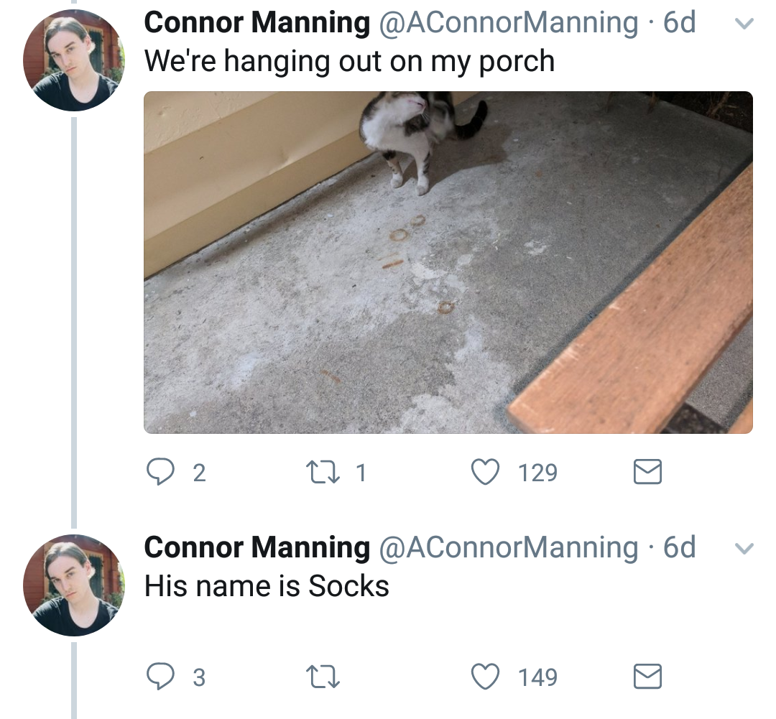This screenshot has height=719, width=776.
Task: Visit @AConnorManning handle in second tweet
Action: pyautogui.click(x=508, y=548)
